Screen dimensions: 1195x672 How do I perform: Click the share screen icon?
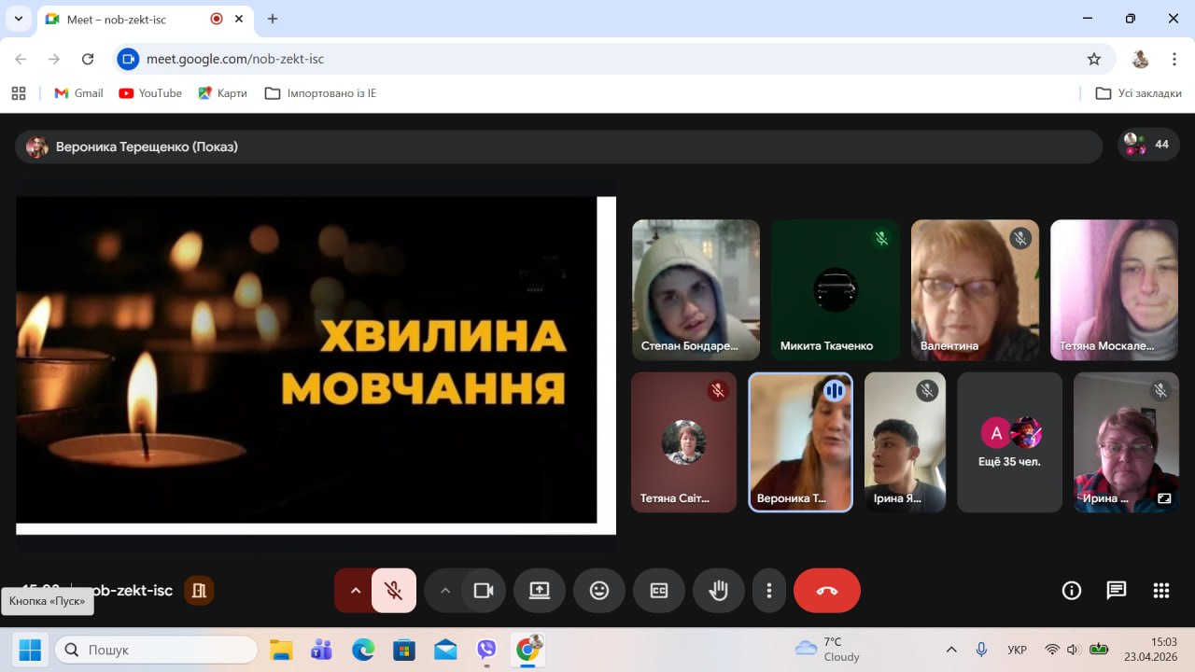(540, 590)
